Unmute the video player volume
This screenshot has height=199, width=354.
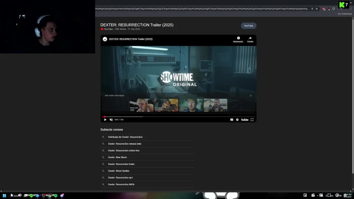[111, 120]
